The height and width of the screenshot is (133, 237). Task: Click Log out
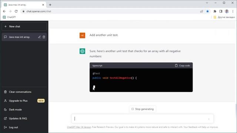(24, 127)
